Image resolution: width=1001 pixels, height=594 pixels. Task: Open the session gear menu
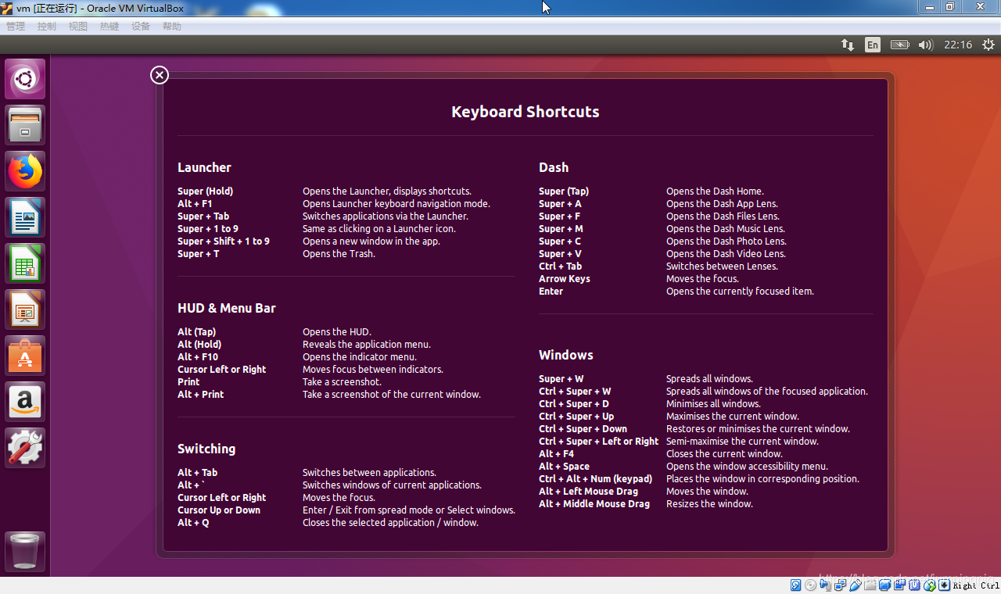(x=988, y=45)
